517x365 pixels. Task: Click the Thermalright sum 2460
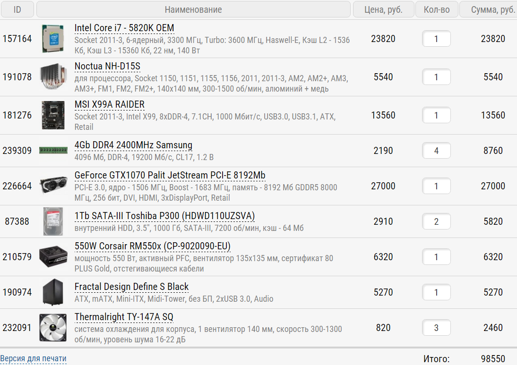[493, 328]
